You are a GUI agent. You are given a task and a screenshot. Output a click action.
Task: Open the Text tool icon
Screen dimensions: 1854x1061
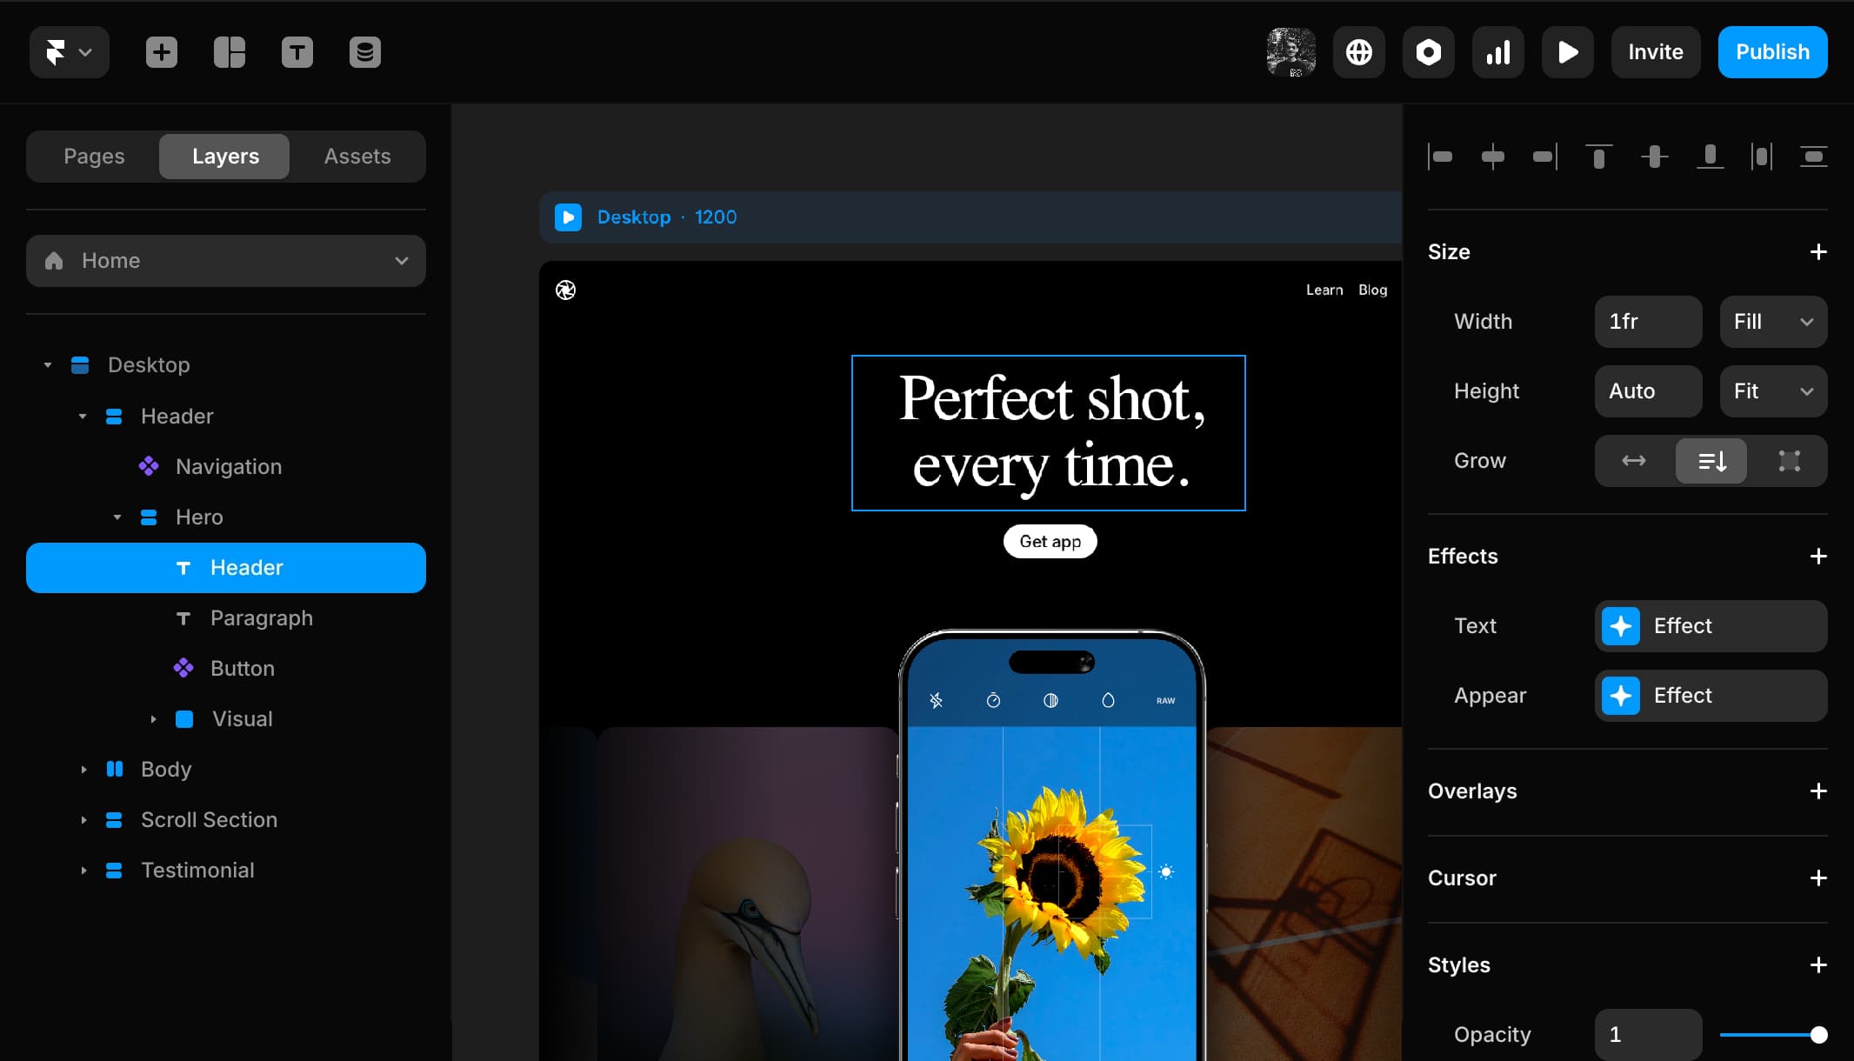(x=297, y=52)
